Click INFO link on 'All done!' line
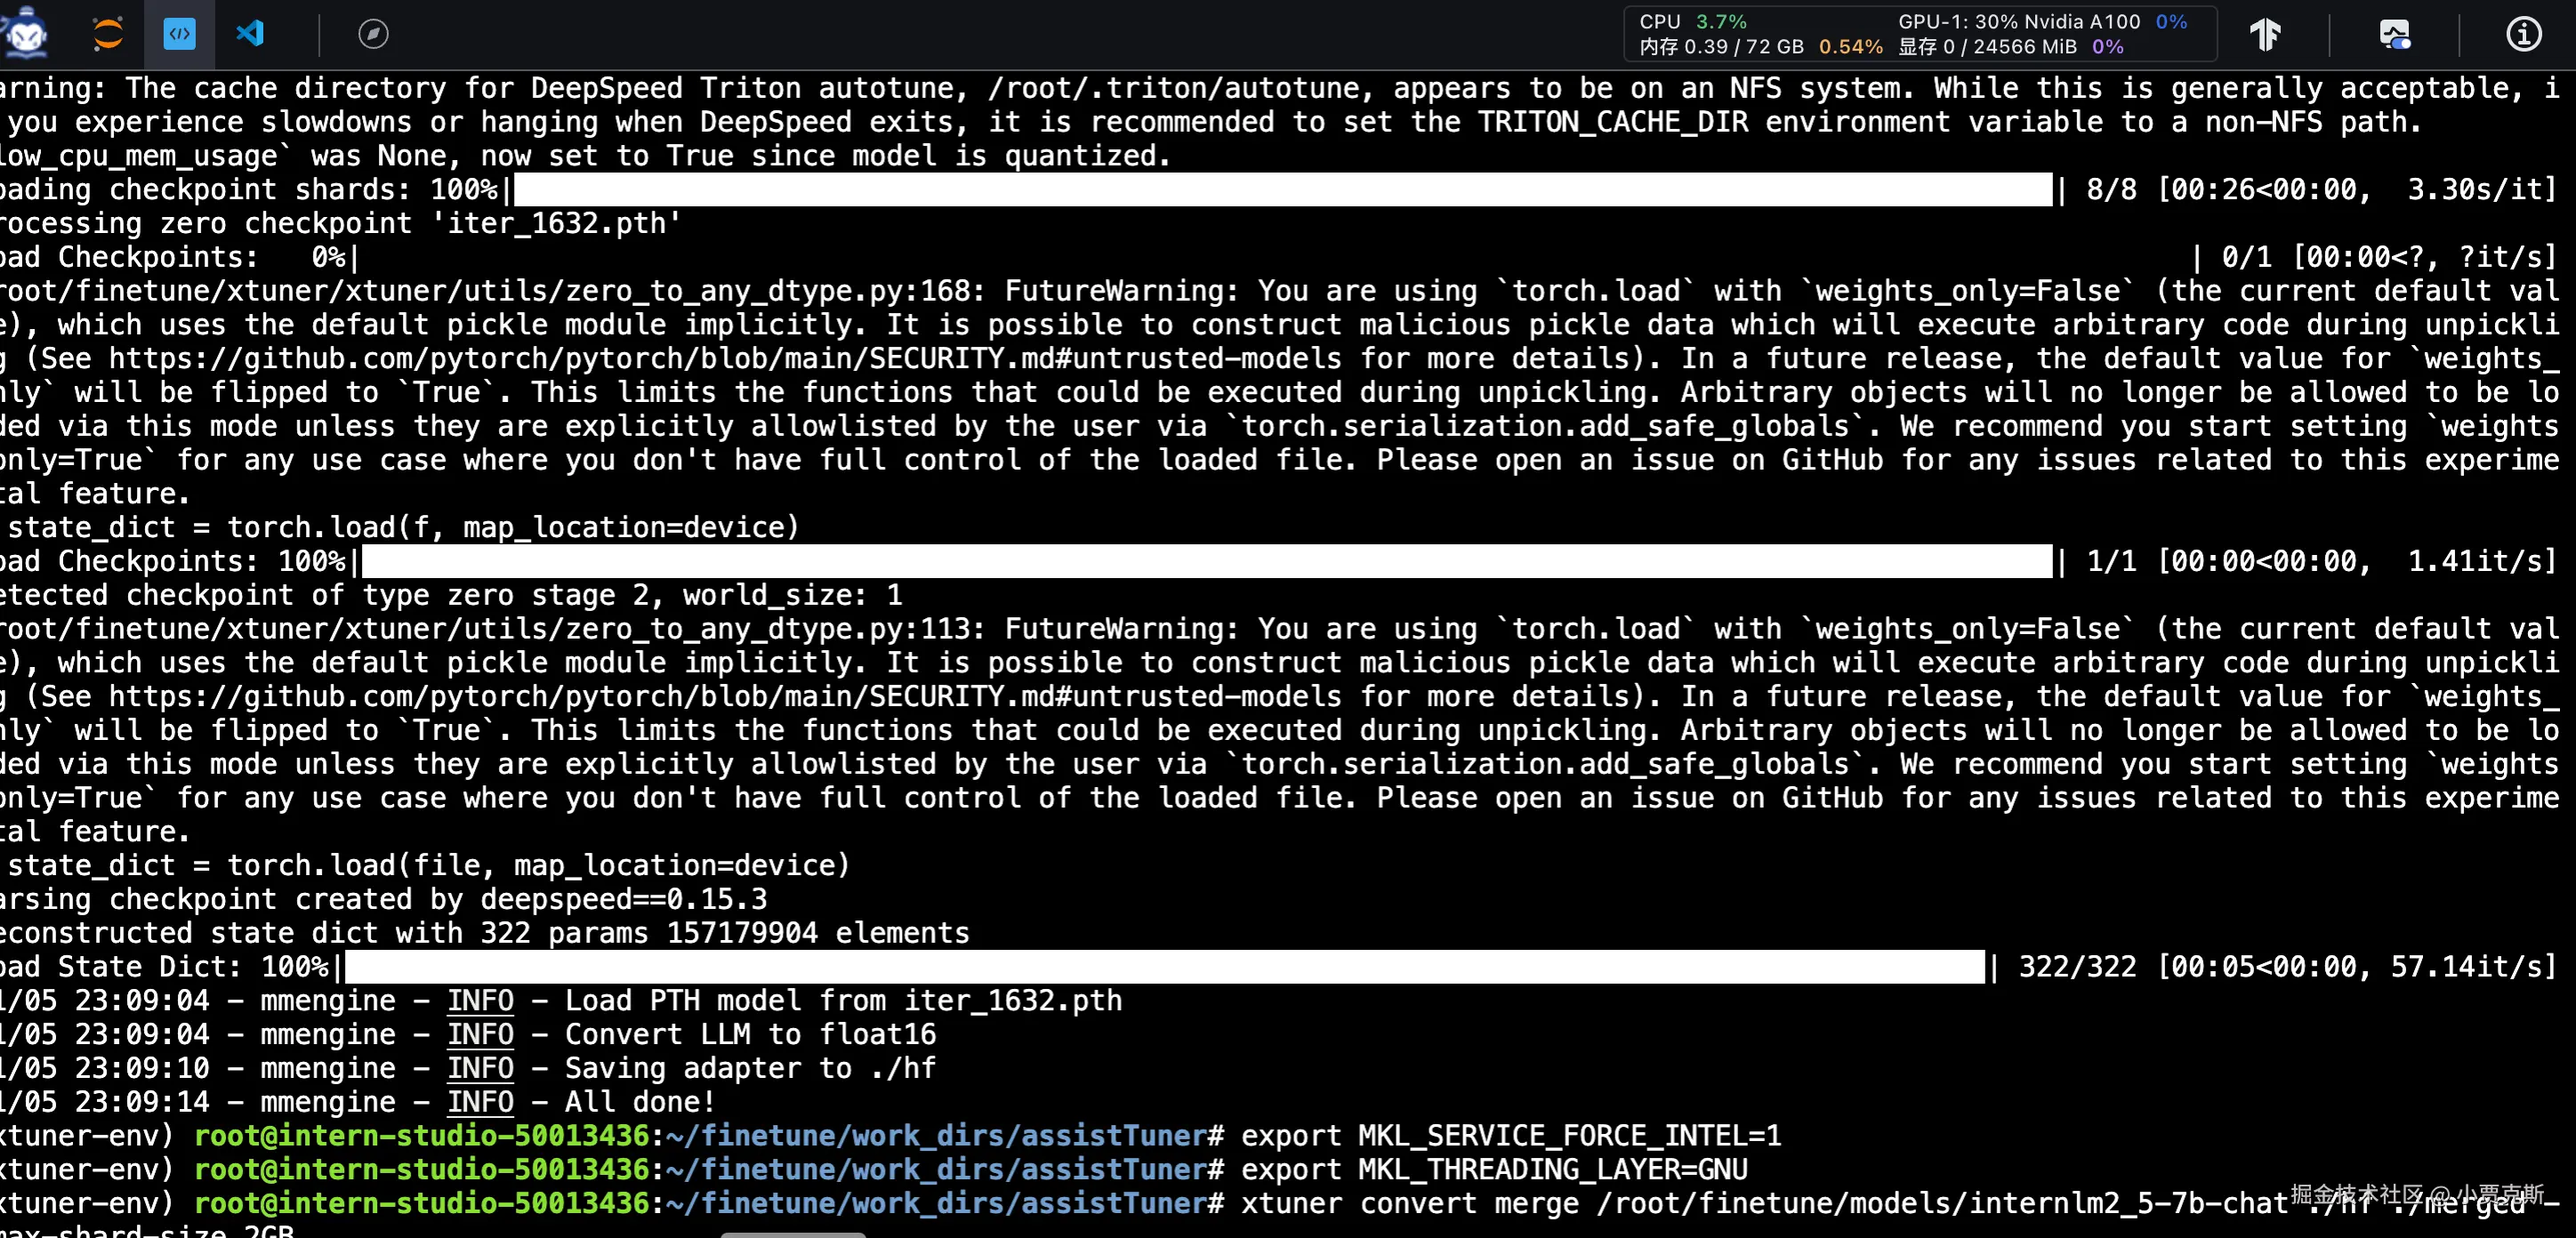 click(480, 1102)
